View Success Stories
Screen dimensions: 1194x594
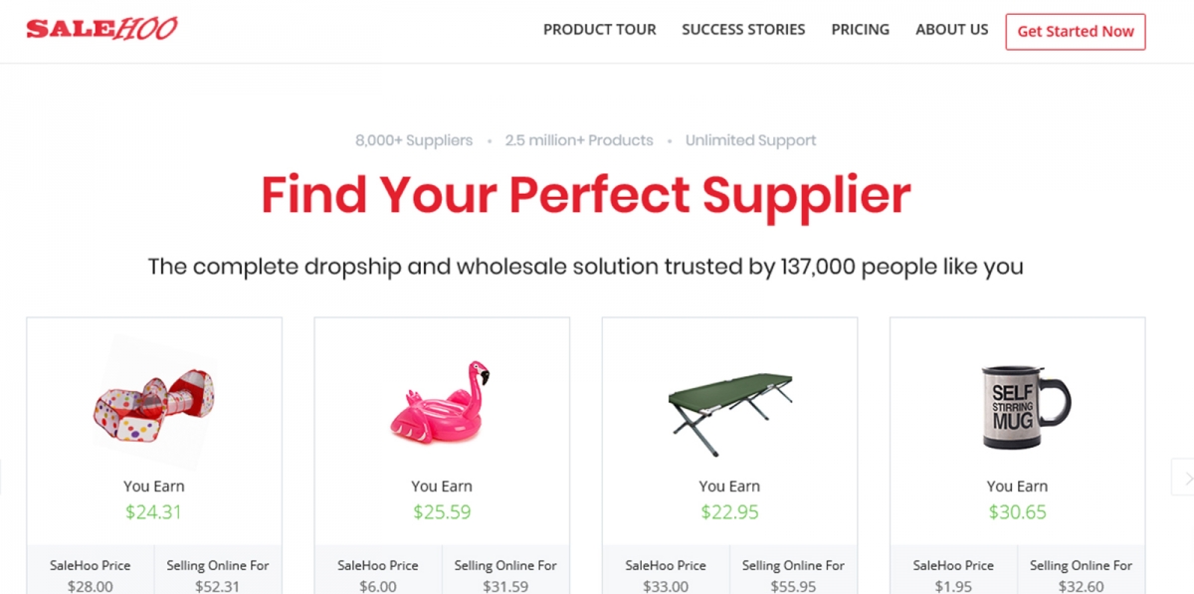(743, 30)
